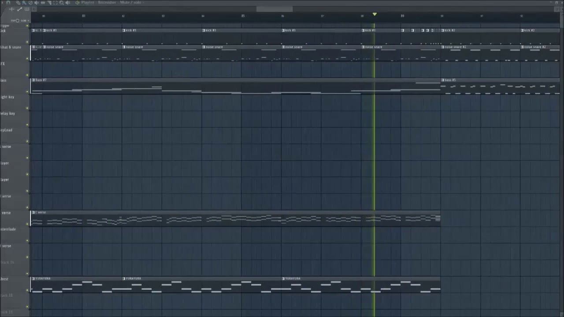Mute the FX track
The image size is (564, 317).
[x=27, y=75]
